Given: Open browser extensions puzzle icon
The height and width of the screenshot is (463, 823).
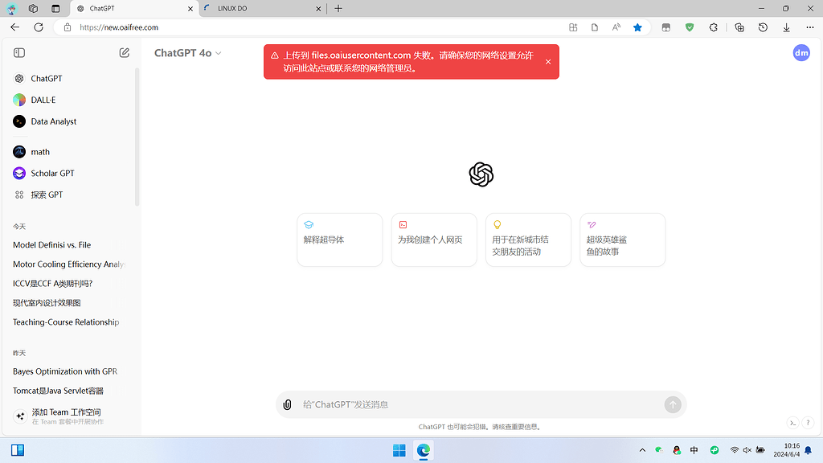Looking at the screenshot, I should point(714,27).
